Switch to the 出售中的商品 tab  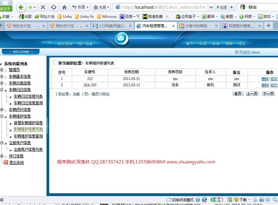point(199,26)
